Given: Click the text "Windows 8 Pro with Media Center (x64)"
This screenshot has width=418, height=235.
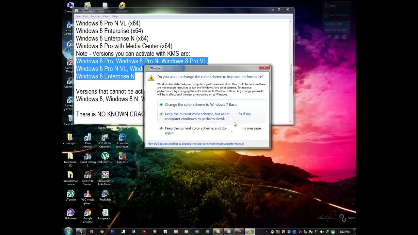Looking at the screenshot, I should (x=124, y=46).
